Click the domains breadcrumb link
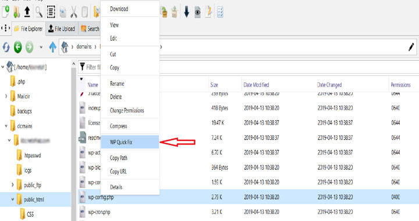 tap(84, 46)
